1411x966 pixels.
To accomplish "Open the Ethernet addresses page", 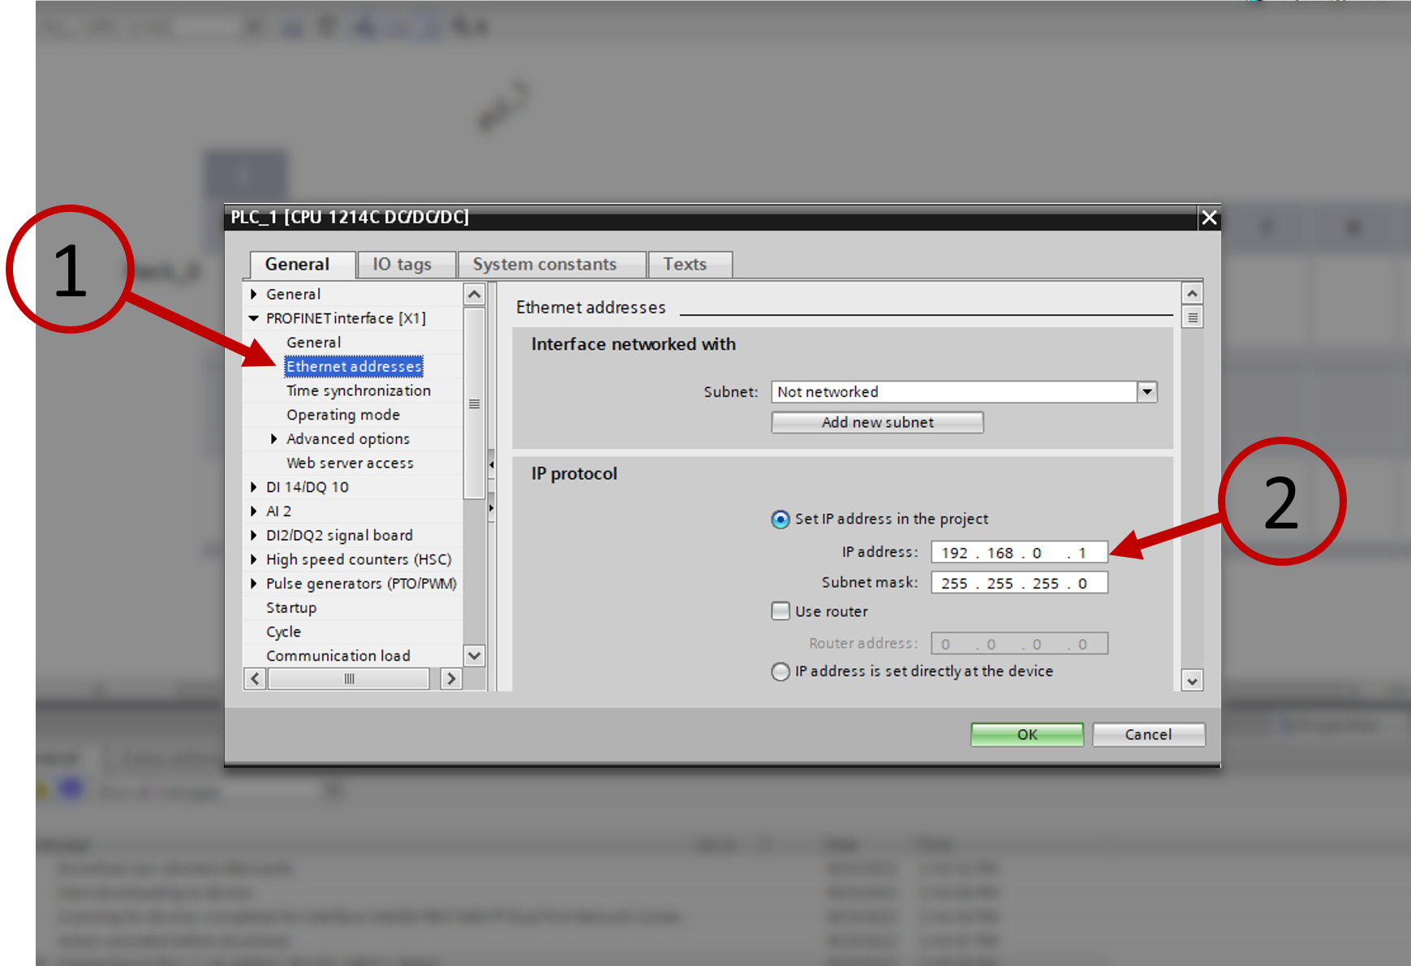I will pyautogui.click(x=352, y=366).
